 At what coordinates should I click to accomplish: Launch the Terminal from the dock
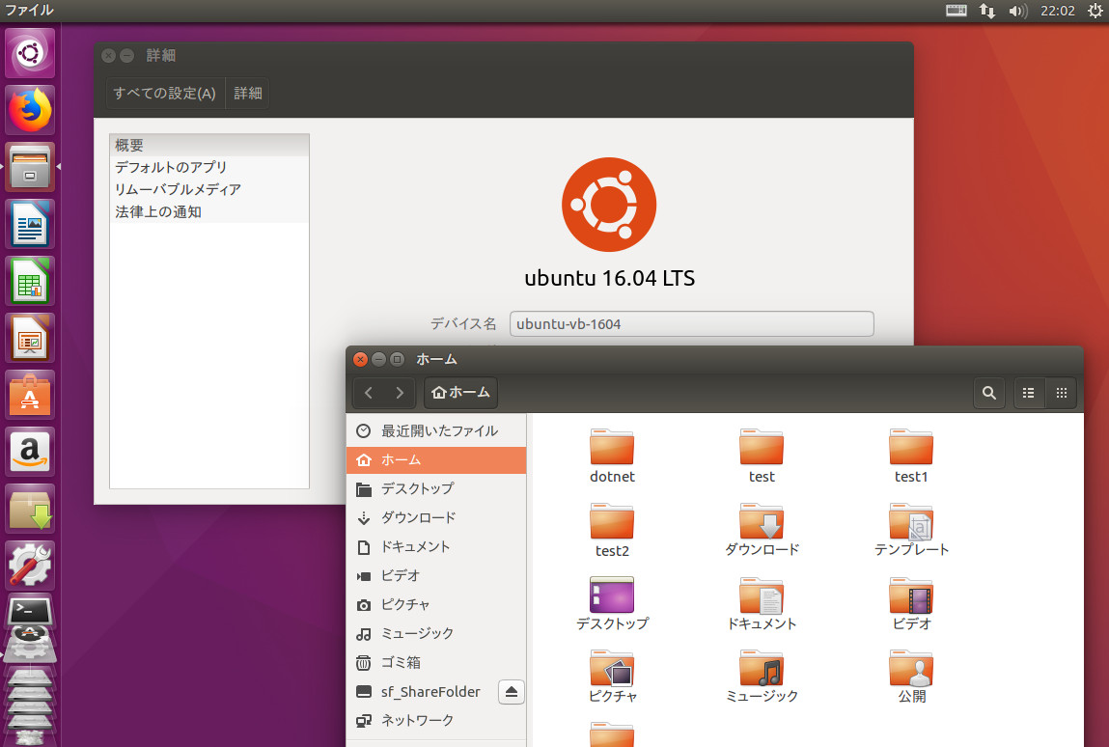tap(30, 611)
